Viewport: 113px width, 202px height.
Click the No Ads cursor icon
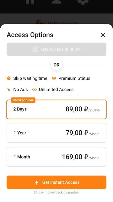tap(9, 90)
